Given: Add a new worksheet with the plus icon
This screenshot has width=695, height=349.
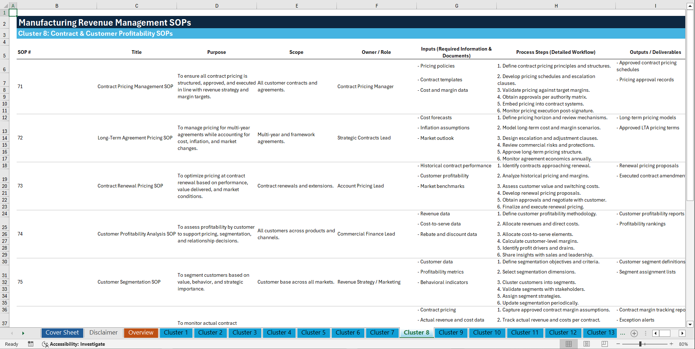Looking at the screenshot, I should coord(634,333).
